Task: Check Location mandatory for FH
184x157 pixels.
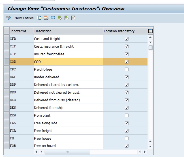Action: coord(127,139)
